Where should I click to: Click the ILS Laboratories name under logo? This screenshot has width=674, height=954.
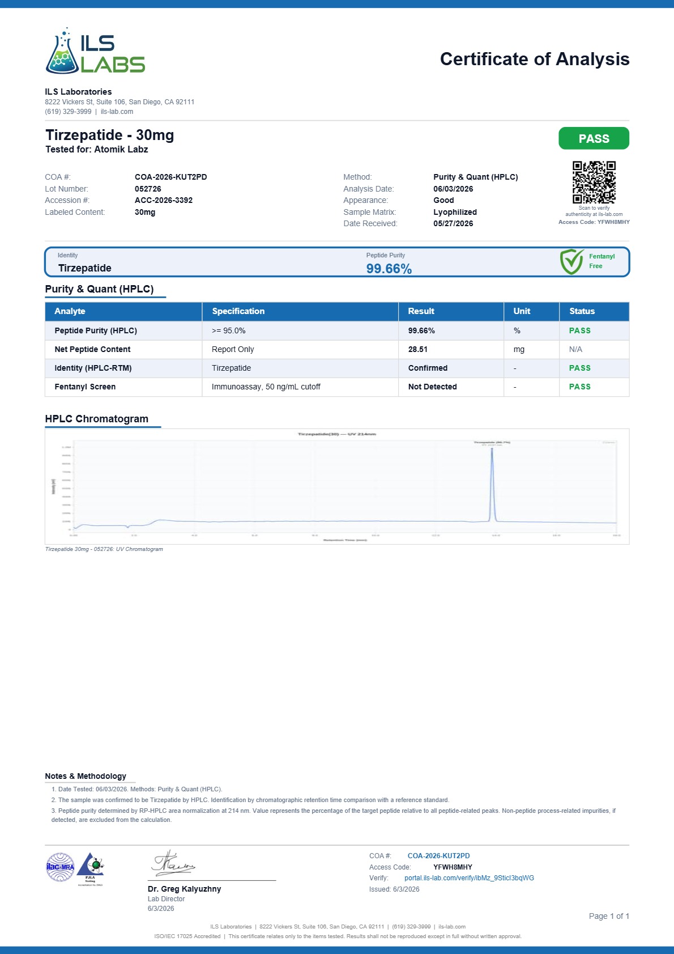pos(78,92)
